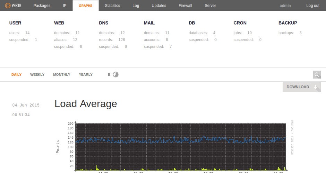Click the Download button
The width and height of the screenshot is (326, 173).
tap(301, 87)
